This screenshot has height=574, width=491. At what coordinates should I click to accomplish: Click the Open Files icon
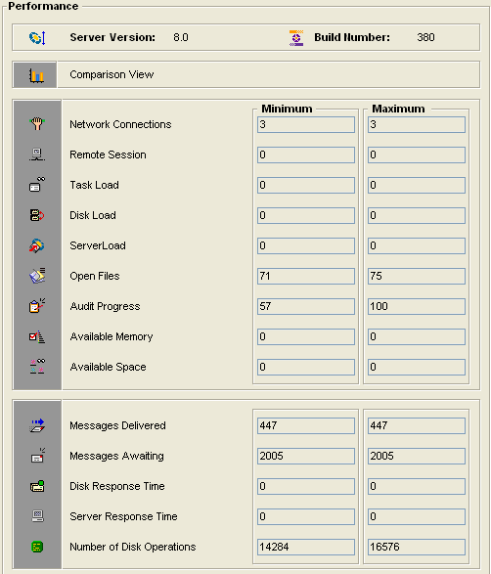(37, 276)
